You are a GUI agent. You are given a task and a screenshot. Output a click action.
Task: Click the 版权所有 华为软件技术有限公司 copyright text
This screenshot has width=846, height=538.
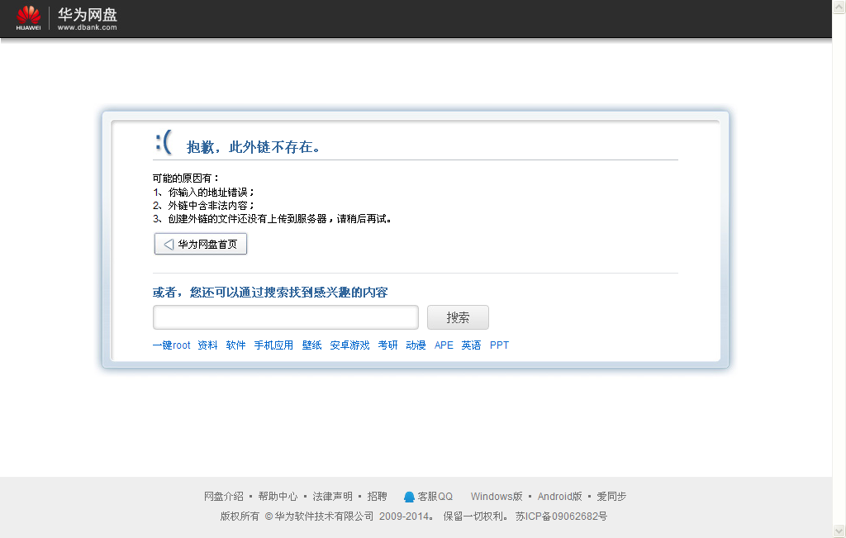(297, 517)
